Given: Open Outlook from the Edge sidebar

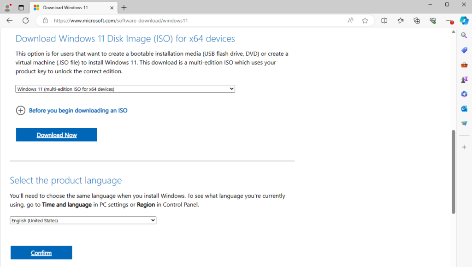Looking at the screenshot, I should [x=464, y=109].
